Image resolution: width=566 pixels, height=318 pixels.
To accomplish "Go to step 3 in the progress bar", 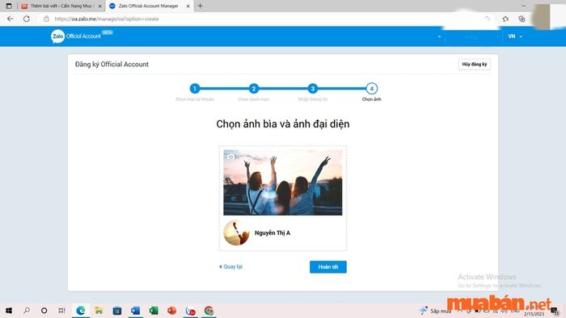I will [313, 88].
